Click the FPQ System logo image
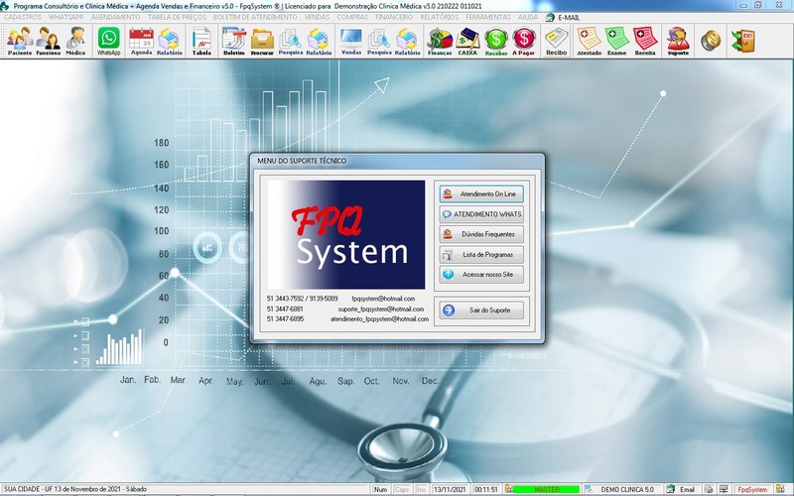 pyautogui.click(x=346, y=234)
